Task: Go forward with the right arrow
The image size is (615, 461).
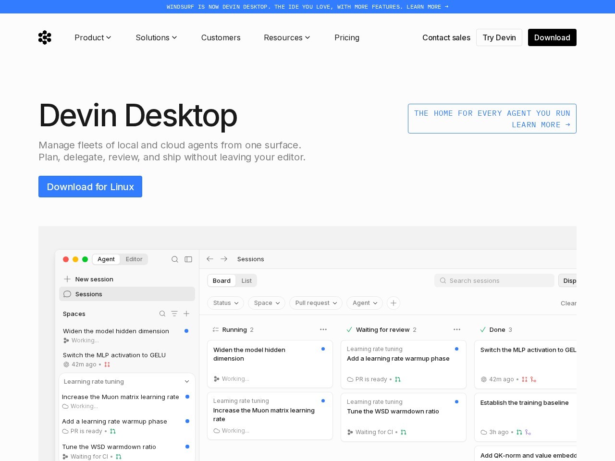Action: pyautogui.click(x=224, y=259)
